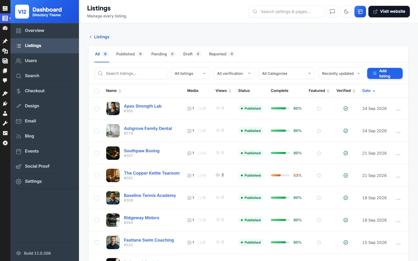Select the Apex Strength Lab row checkbox
This screenshot has height=261, width=418.
[97, 109]
